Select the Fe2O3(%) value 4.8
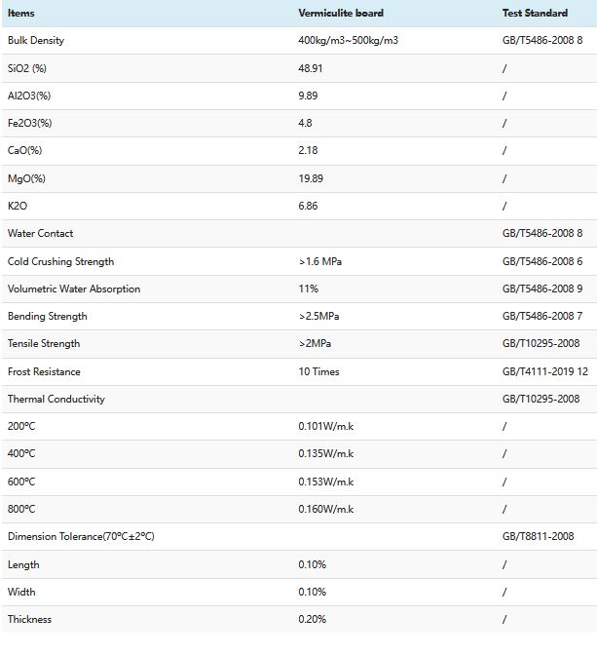 point(306,123)
